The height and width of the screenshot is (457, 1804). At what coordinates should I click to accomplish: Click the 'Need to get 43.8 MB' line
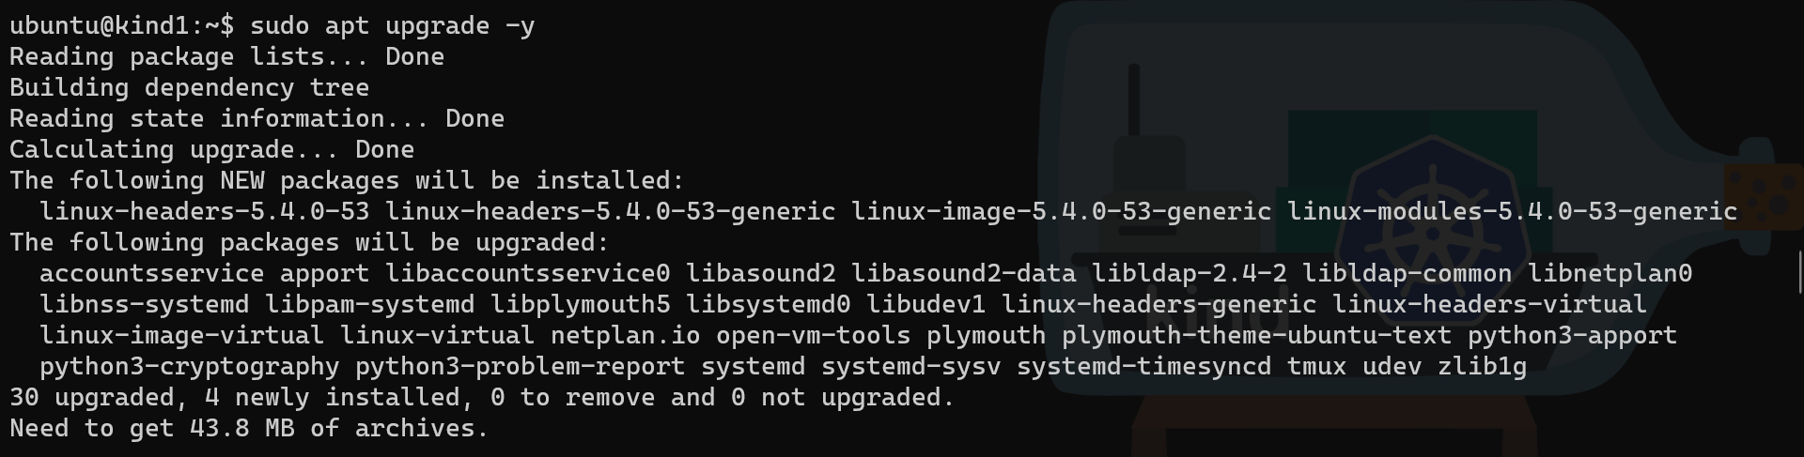click(x=249, y=428)
